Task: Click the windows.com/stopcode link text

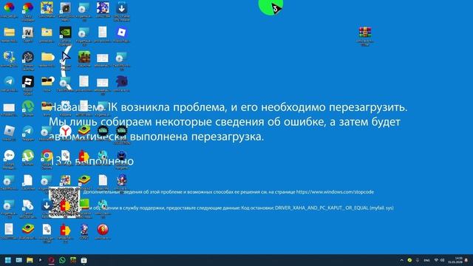Action: tap(335, 192)
